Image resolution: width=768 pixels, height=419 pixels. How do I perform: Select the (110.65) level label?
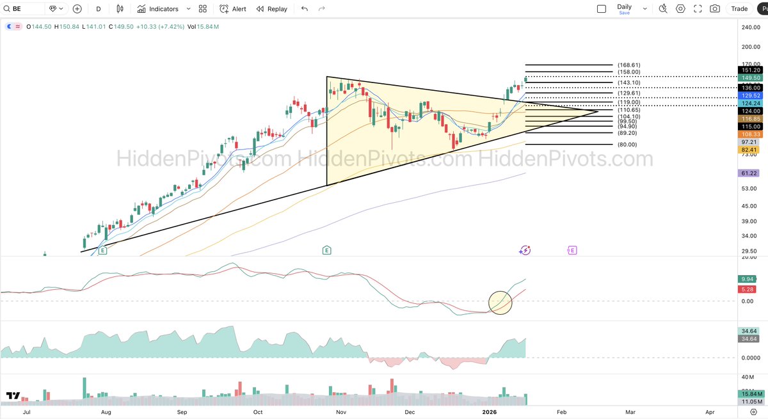pos(628,110)
